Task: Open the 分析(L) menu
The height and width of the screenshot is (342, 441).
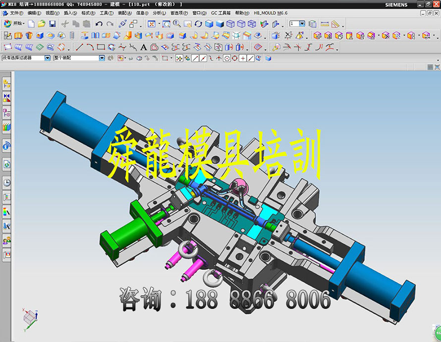Action: pos(159,13)
